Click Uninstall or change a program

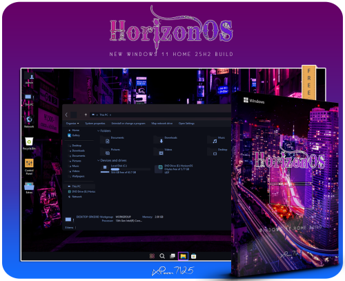128,124
